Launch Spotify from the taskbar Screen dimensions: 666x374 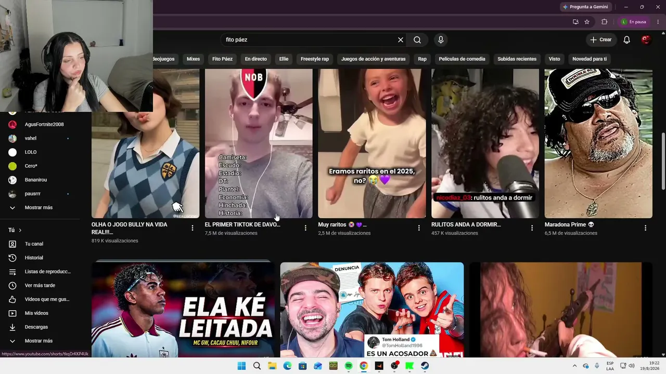coord(349,366)
